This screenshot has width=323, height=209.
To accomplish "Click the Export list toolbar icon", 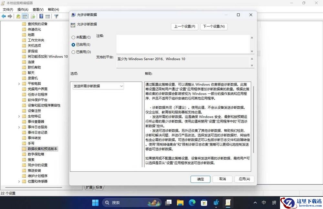I will (x=33, y=16).
